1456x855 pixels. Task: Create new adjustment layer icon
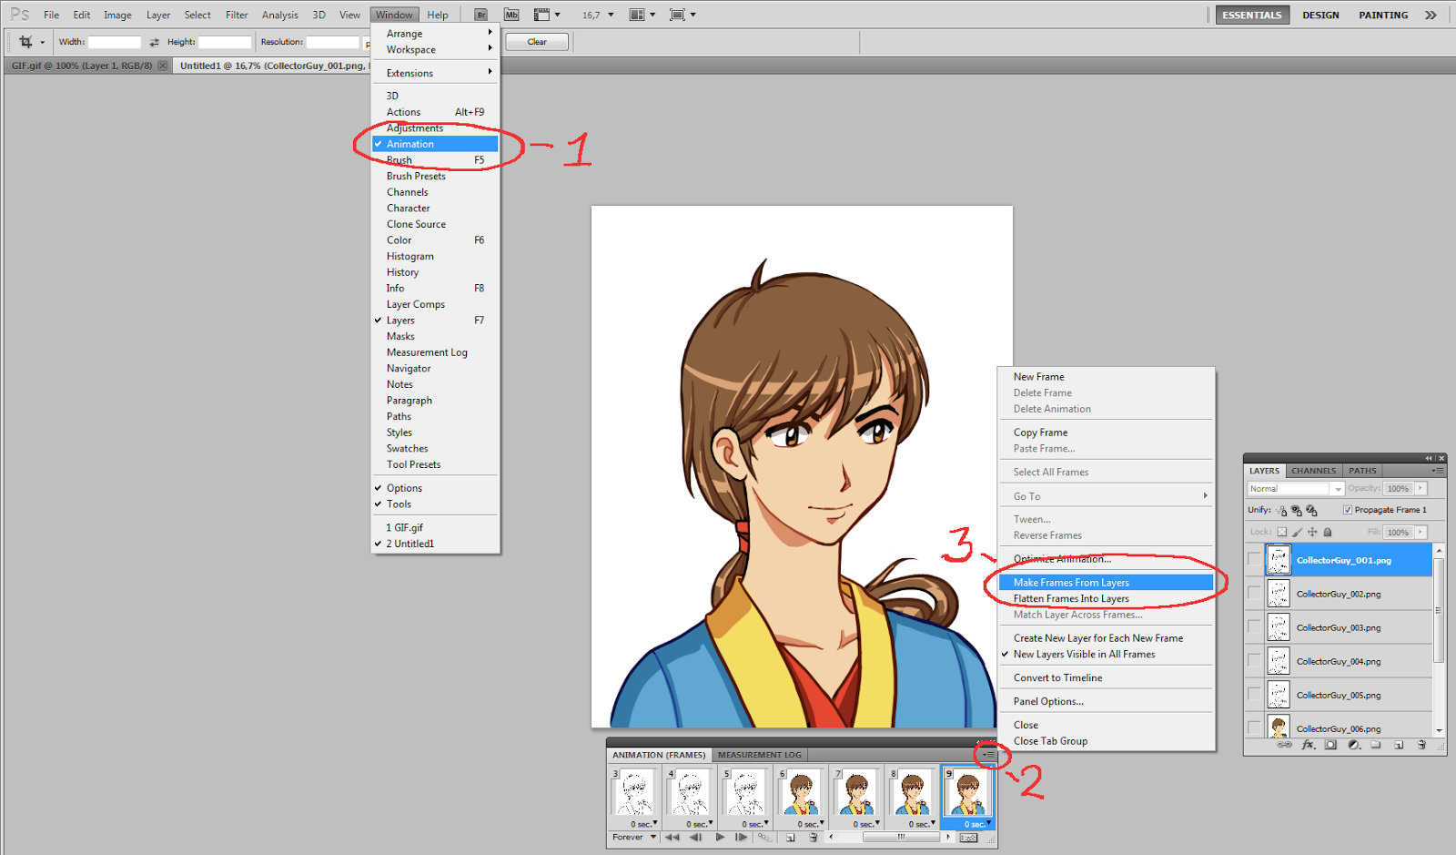[x=1354, y=745]
